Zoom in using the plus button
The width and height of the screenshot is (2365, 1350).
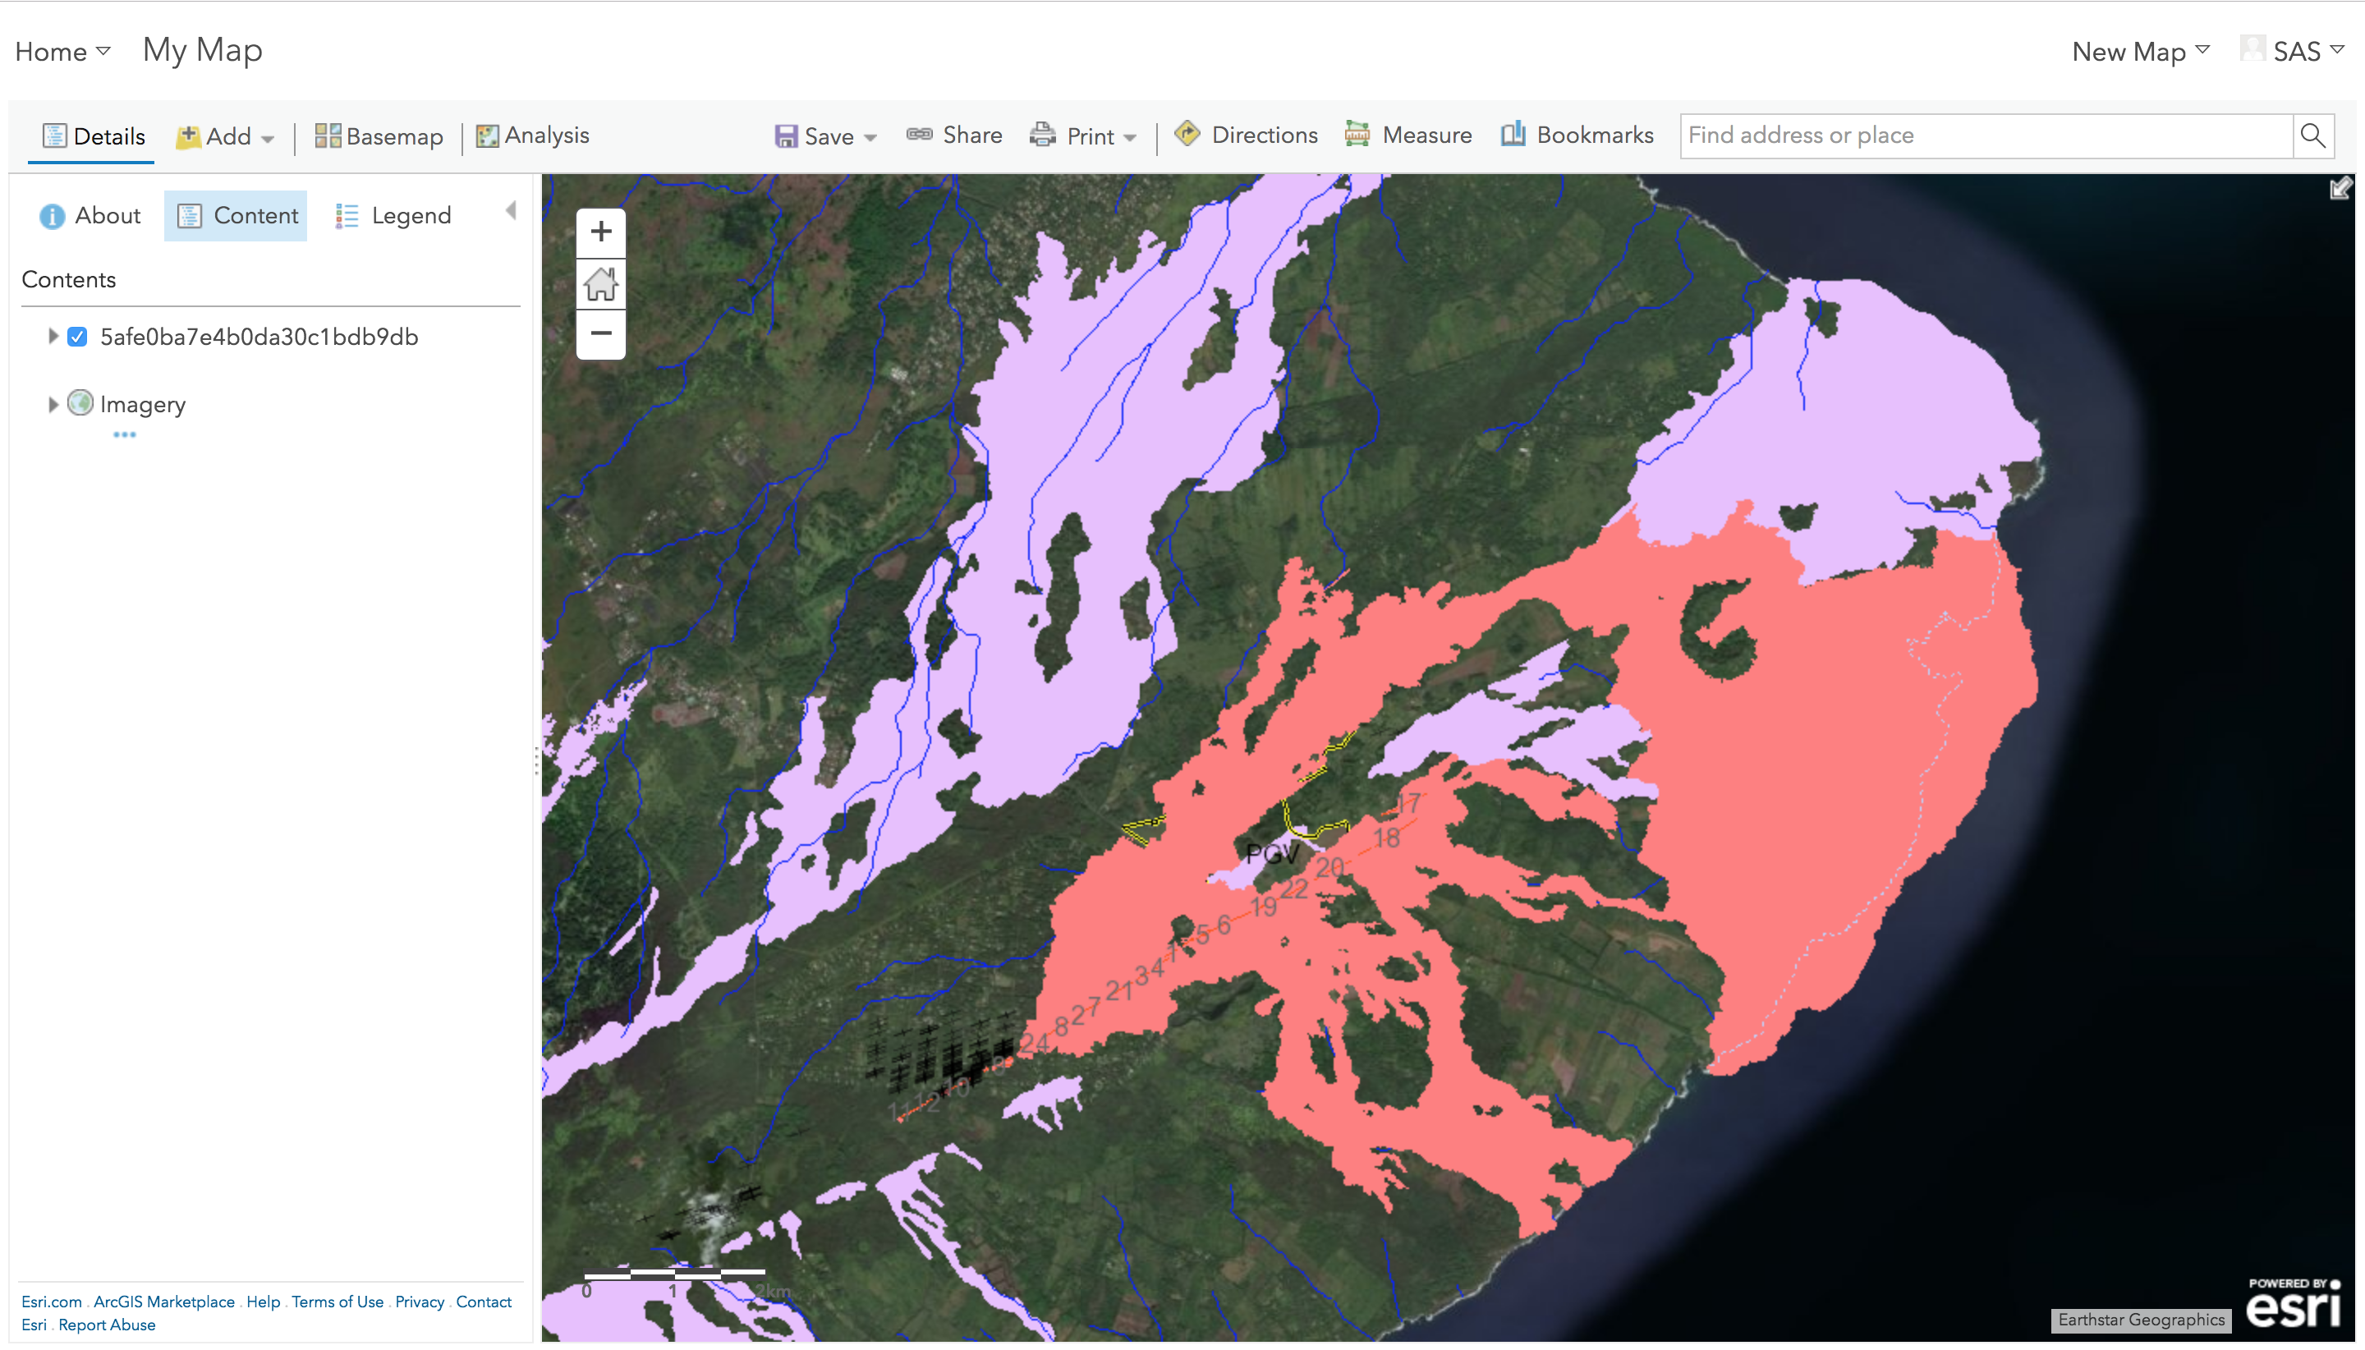[601, 232]
